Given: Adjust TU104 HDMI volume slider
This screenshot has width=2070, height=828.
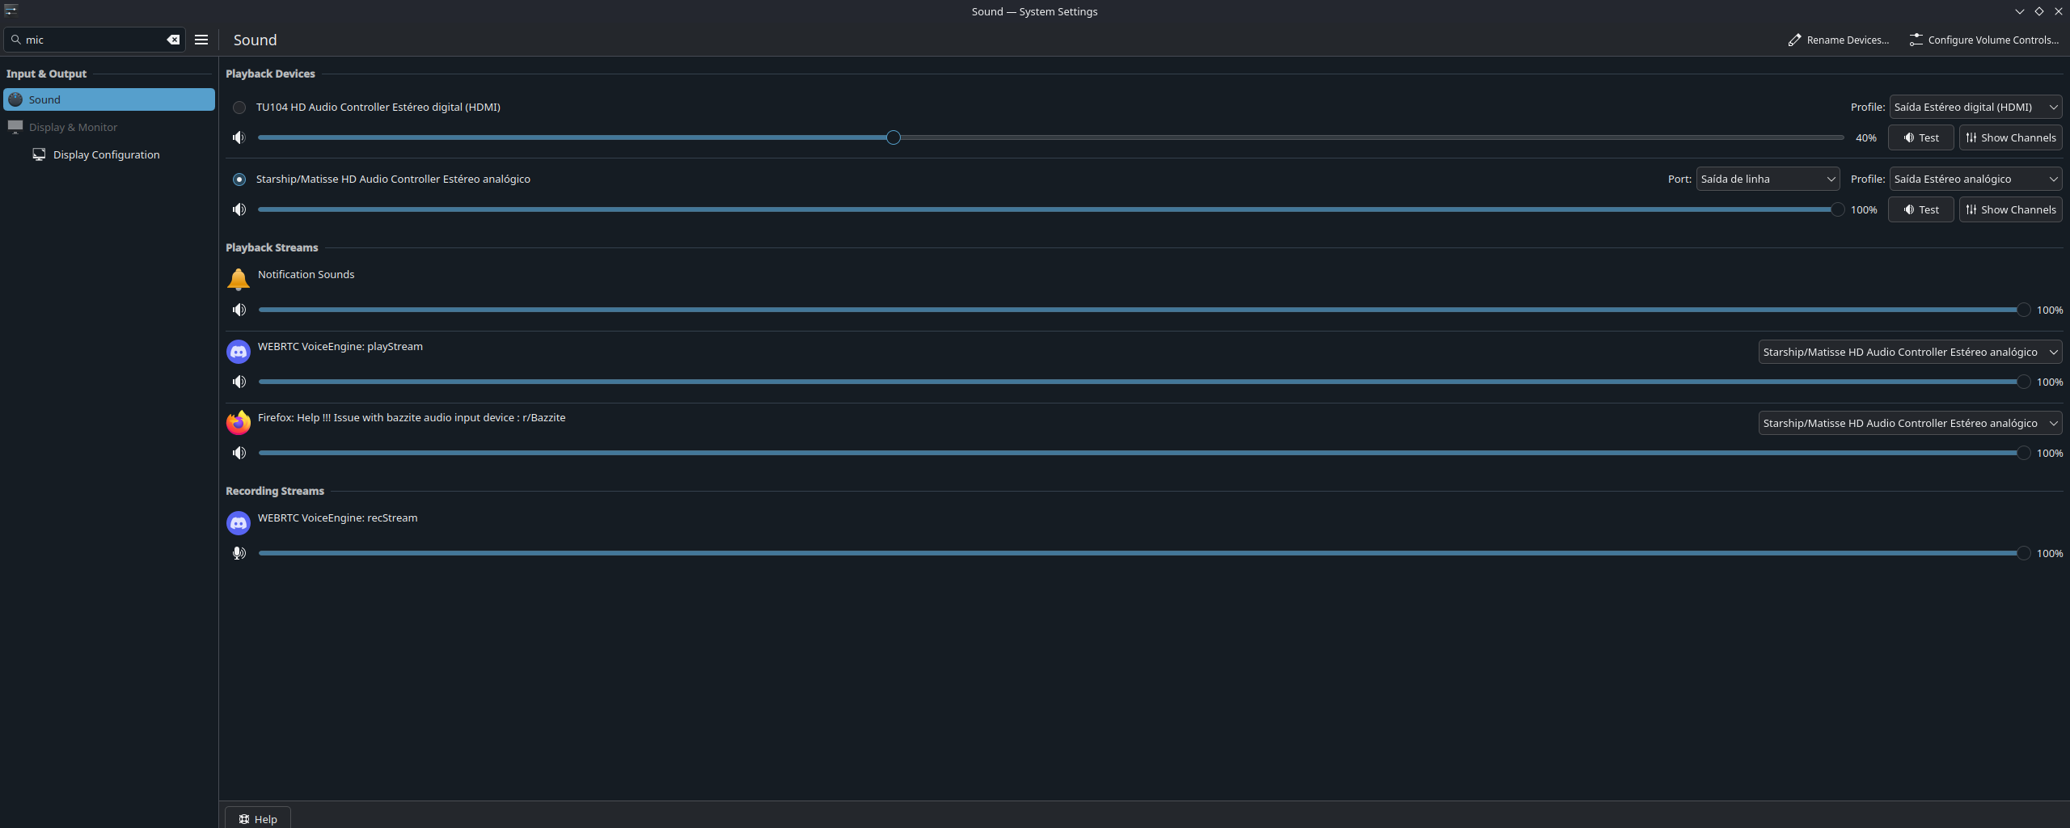Looking at the screenshot, I should coord(1051,137).
